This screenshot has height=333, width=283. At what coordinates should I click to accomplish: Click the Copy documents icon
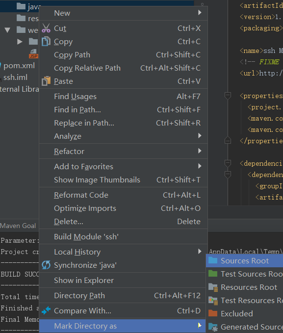46,41
